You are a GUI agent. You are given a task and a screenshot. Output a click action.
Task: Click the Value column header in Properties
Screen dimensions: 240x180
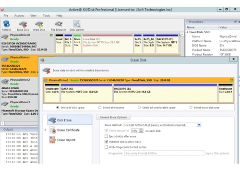coord(229,27)
